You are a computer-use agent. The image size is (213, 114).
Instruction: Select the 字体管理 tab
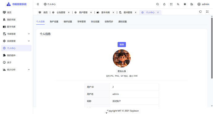point(81,22)
